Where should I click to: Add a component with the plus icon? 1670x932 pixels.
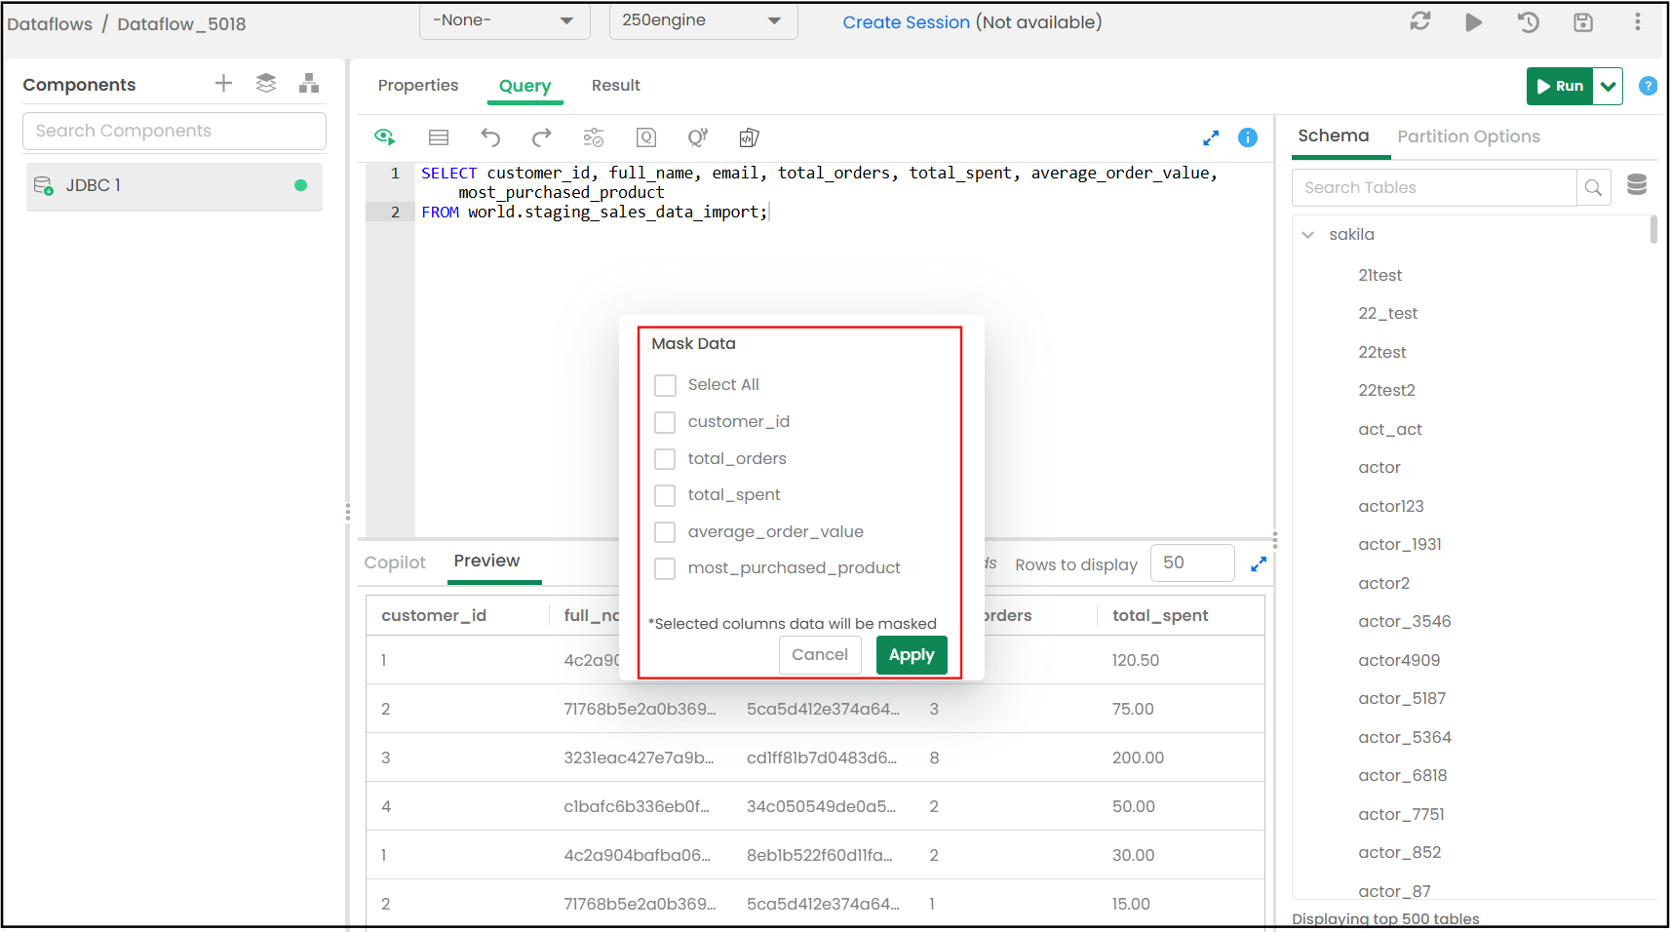[x=223, y=84]
